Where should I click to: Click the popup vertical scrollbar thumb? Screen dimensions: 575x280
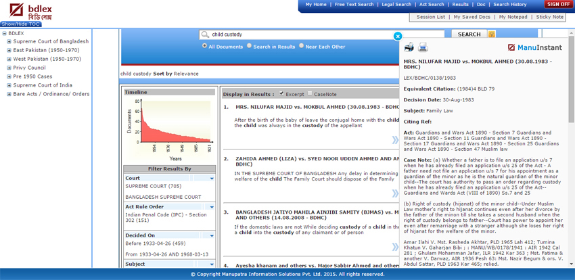[x=572, y=79]
